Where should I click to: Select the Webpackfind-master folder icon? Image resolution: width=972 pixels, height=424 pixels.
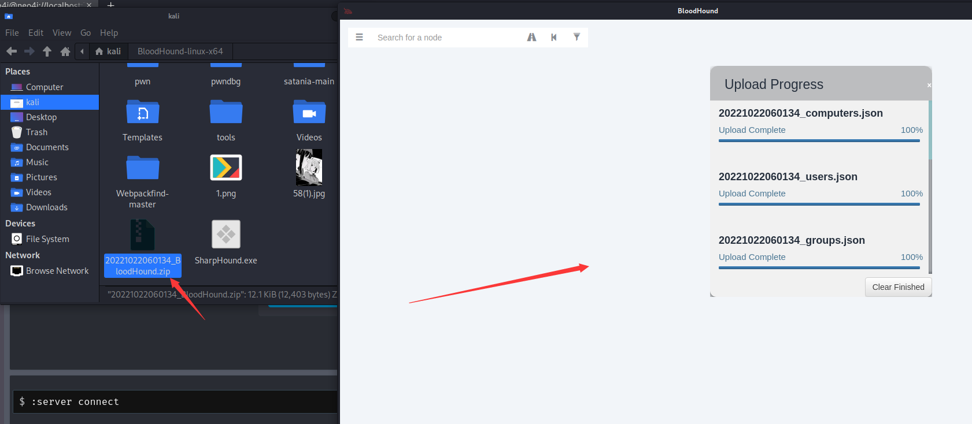point(143,168)
